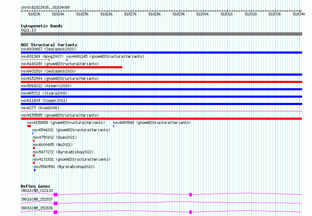Click the red nsv4160280 variant bar
The width and height of the screenshot is (312, 216).
pyautogui.click(x=72, y=67)
